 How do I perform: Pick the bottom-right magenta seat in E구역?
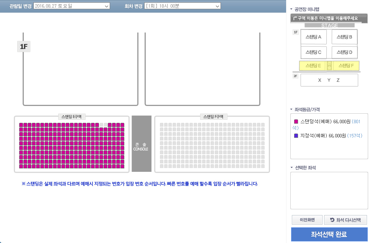(x=122, y=166)
